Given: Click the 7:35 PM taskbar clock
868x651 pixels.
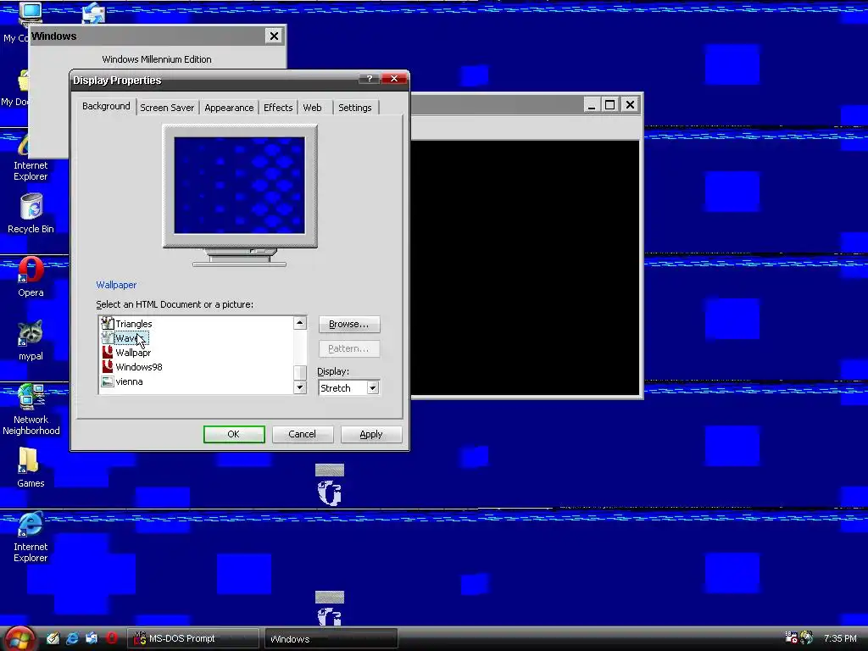Looking at the screenshot, I should (x=840, y=638).
